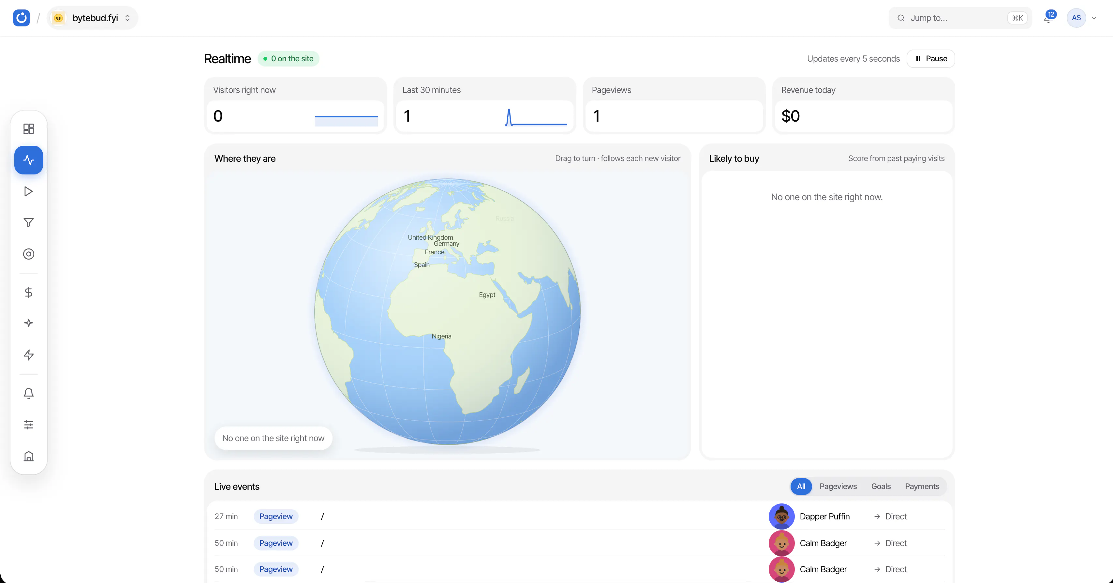Click Dapper Puffin's avatar
This screenshot has height=583, width=1113.
tap(781, 516)
